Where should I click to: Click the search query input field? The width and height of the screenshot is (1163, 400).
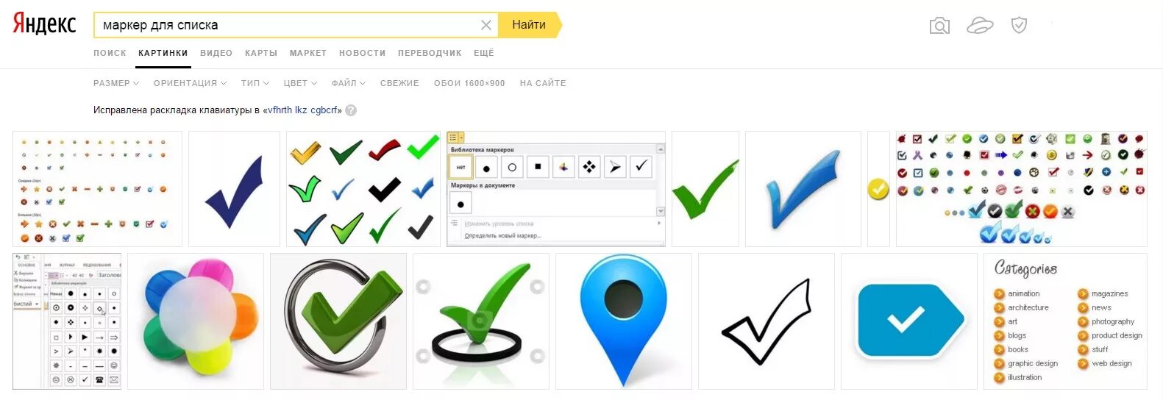coord(287,25)
